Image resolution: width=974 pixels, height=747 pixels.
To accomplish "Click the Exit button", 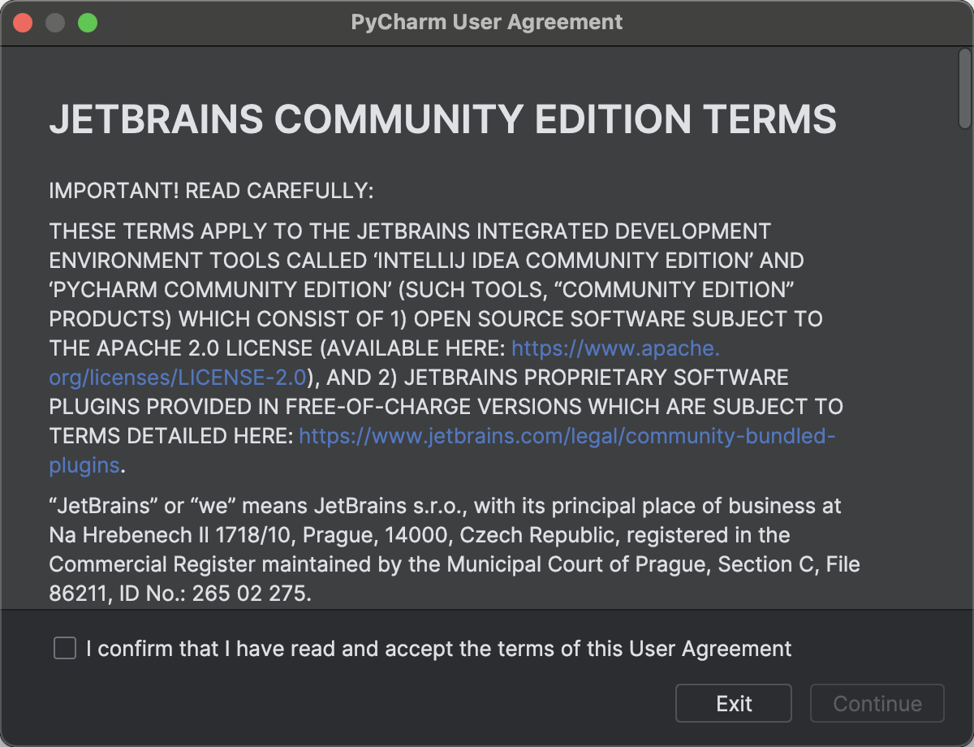I will (734, 703).
